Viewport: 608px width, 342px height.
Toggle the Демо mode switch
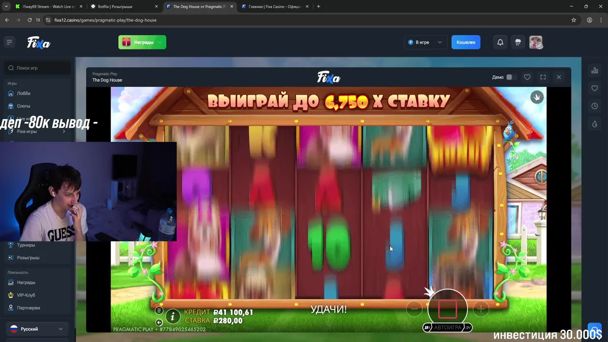[x=511, y=77]
